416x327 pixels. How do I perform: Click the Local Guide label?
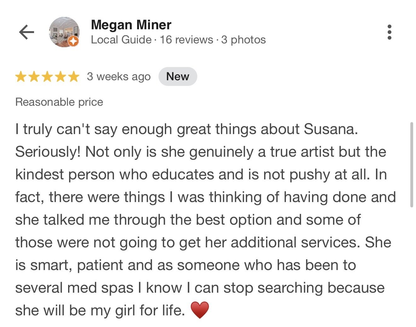(x=121, y=40)
